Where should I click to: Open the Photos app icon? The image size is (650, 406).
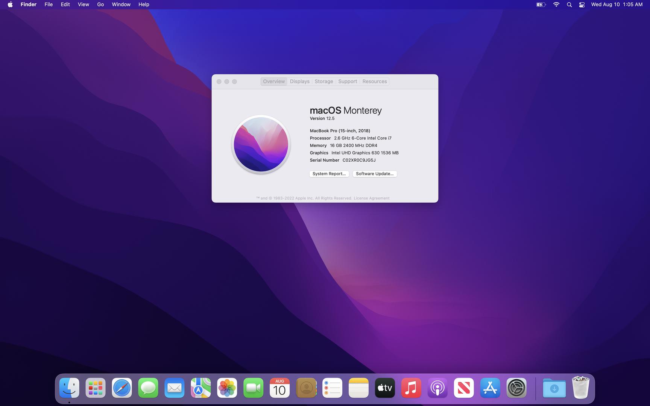pos(227,388)
